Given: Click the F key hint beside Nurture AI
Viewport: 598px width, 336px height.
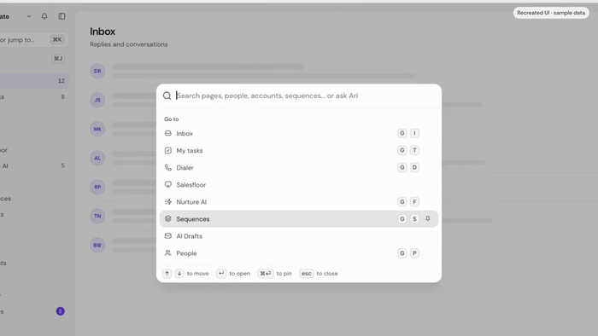Looking at the screenshot, I should 414,201.
